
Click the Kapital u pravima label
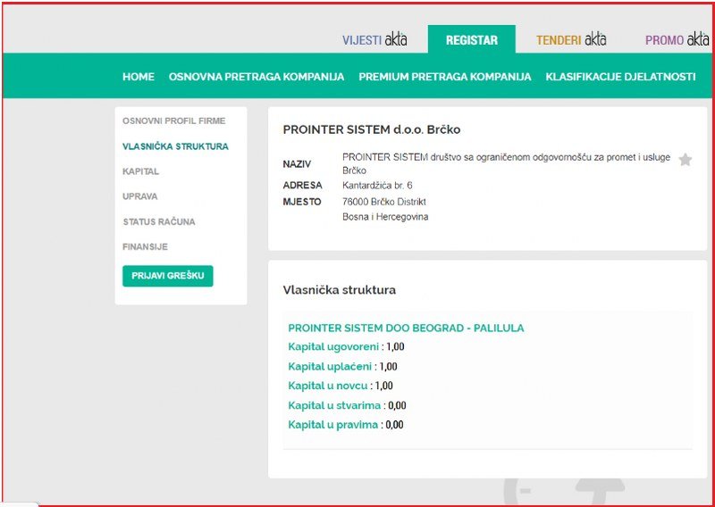click(332, 425)
